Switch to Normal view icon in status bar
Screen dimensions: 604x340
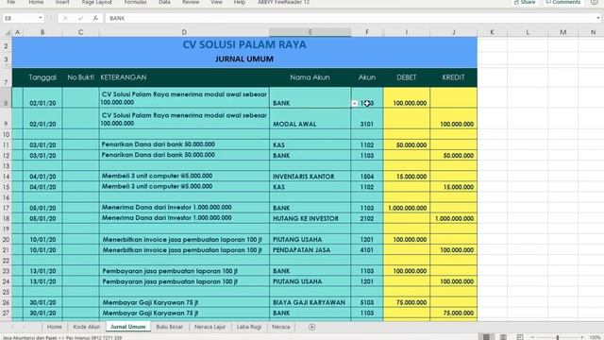click(x=487, y=337)
